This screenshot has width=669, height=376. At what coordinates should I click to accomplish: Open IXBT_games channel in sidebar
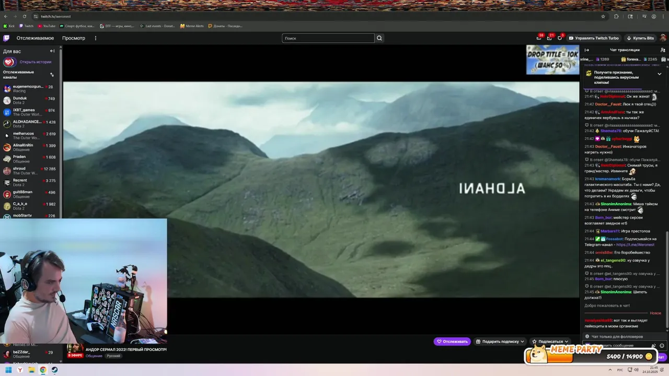pyautogui.click(x=30, y=112)
